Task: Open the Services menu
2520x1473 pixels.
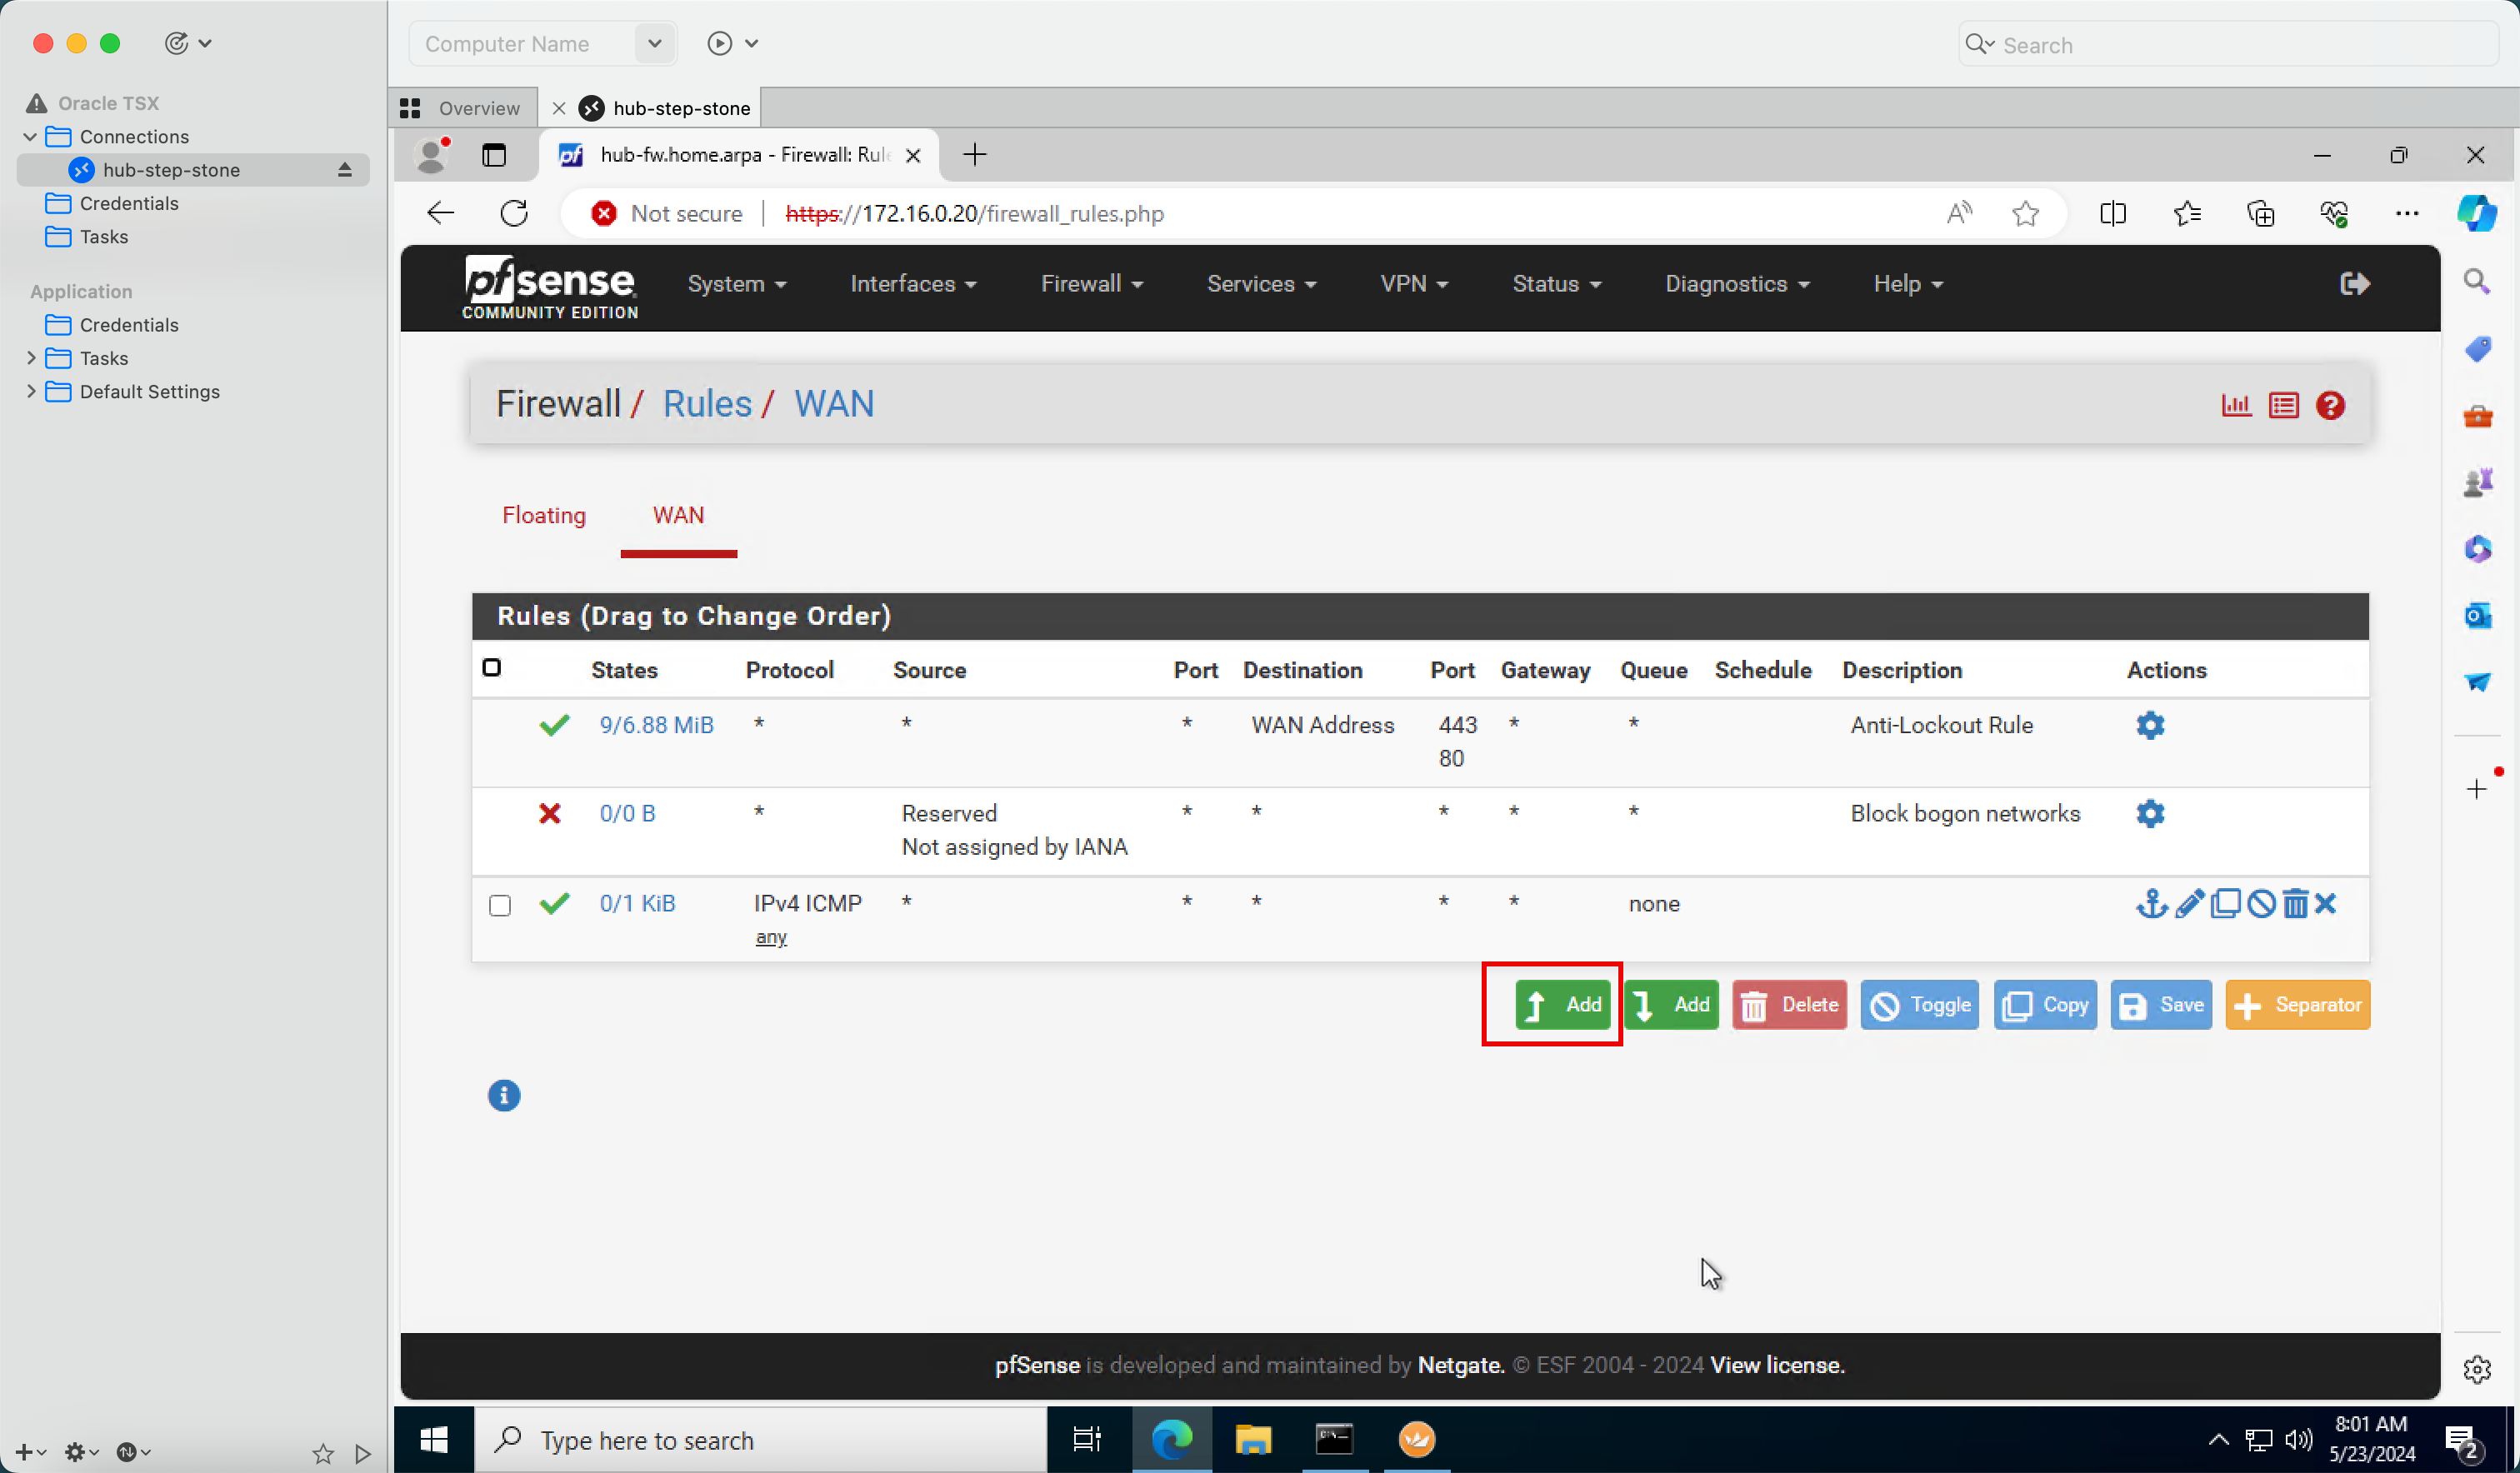Action: (1260, 284)
